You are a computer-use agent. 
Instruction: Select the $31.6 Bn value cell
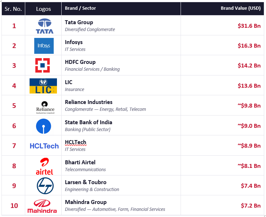(x=222, y=26)
